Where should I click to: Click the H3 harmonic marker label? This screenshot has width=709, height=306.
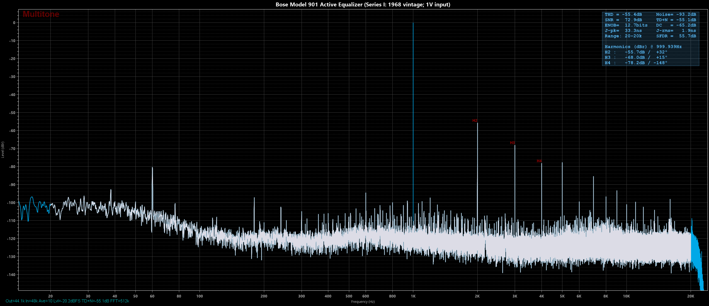[512, 143]
